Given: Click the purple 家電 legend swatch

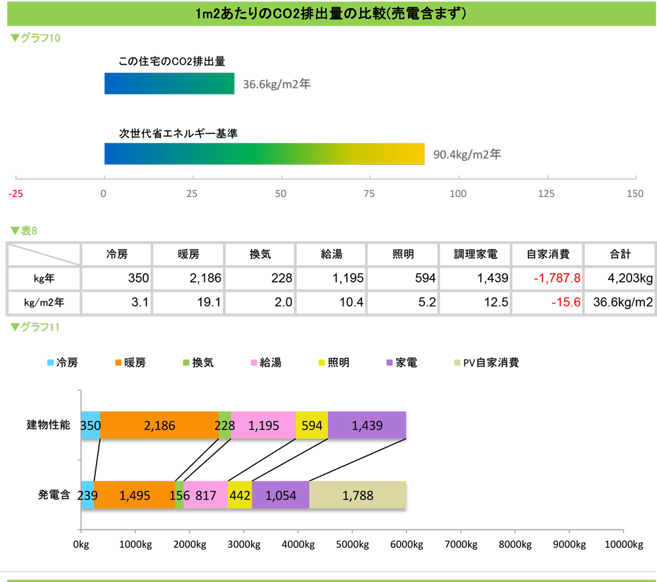Looking at the screenshot, I should click(390, 363).
